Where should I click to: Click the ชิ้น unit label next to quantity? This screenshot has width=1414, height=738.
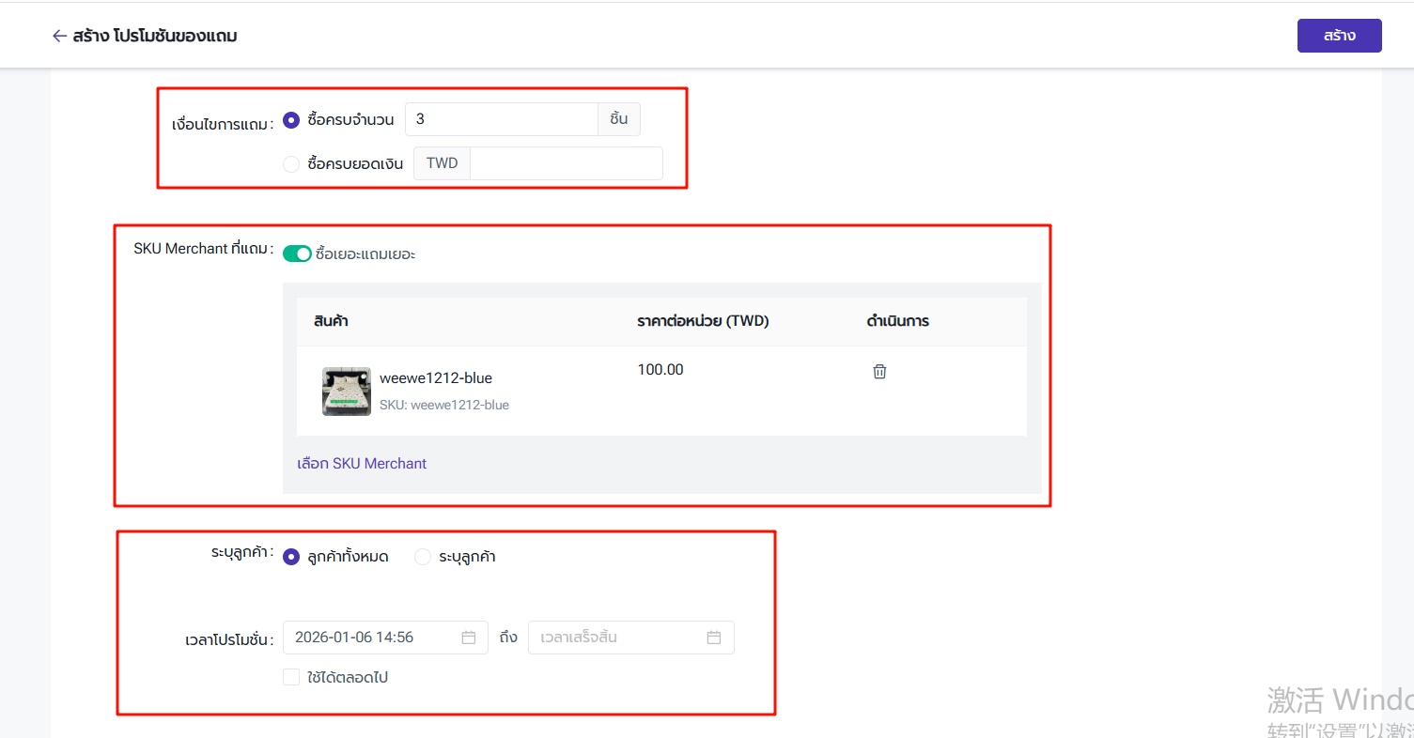pyautogui.click(x=618, y=119)
